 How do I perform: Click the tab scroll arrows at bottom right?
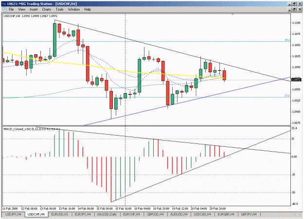[x=297, y=214]
